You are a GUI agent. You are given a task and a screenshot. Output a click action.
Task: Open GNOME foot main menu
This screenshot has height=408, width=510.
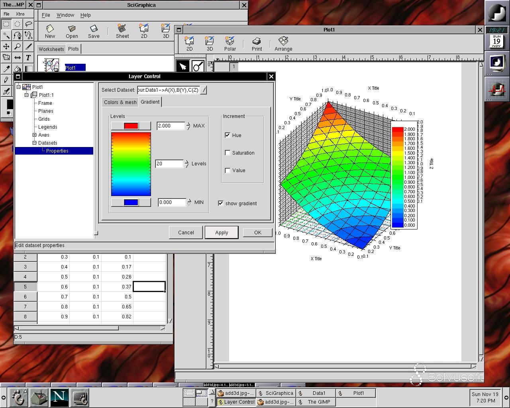(18, 397)
